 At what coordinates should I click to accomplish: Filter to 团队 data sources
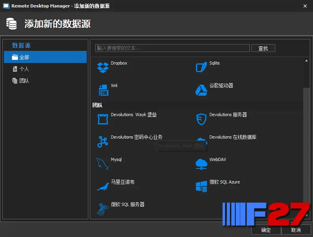[x=45, y=81]
